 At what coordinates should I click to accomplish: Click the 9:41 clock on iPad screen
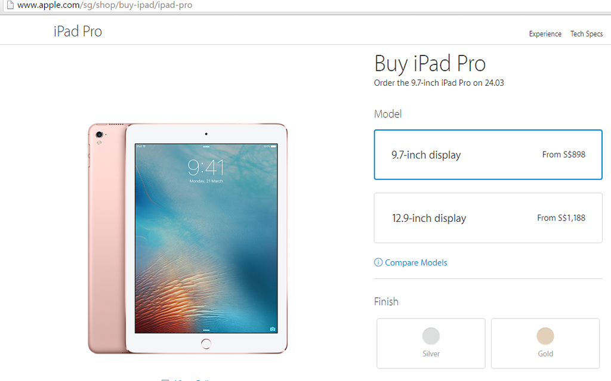pyautogui.click(x=206, y=168)
